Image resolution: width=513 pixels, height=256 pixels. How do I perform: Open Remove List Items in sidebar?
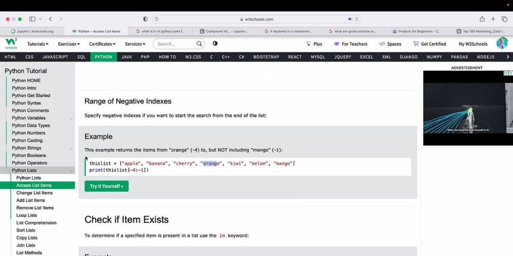[x=35, y=208]
